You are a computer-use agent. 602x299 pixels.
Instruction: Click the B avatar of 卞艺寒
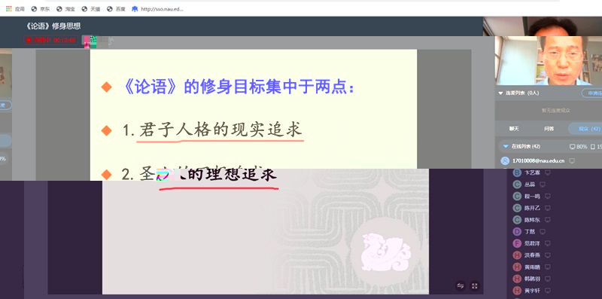click(517, 173)
